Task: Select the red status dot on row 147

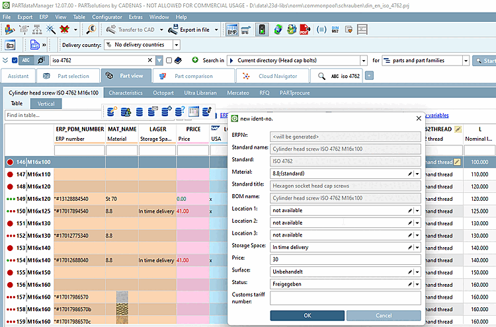Action: pos(11,174)
